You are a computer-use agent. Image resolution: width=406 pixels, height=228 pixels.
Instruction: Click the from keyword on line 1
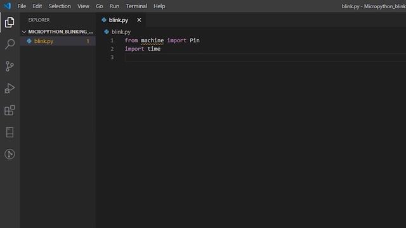pos(131,41)
